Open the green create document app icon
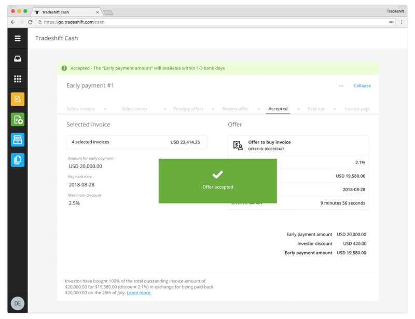The width and height of the screenshot is (415, 319). (18, 120)
